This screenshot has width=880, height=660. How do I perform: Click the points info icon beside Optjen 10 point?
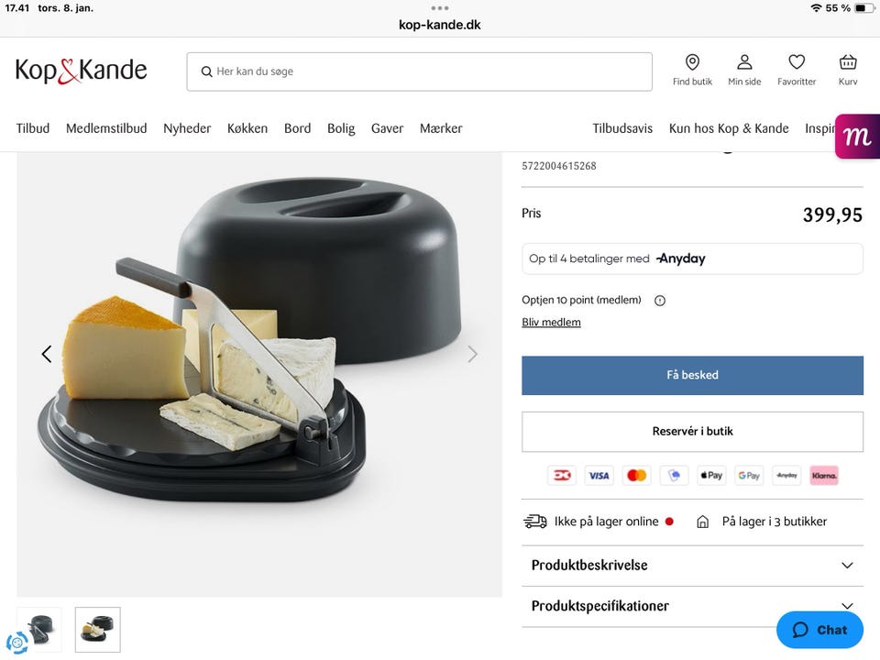coord(660,301)
